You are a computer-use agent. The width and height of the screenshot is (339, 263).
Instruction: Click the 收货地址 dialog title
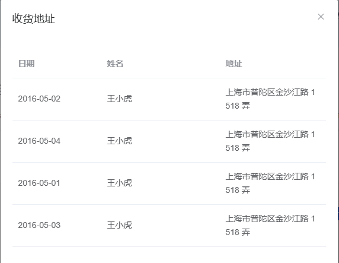pyautogui.click(x=34, y=18)
